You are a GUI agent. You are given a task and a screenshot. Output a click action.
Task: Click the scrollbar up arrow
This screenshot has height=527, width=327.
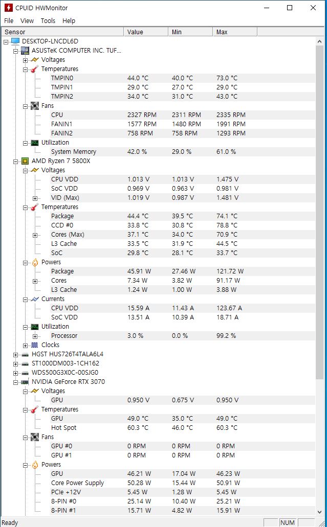pos(320,41)
